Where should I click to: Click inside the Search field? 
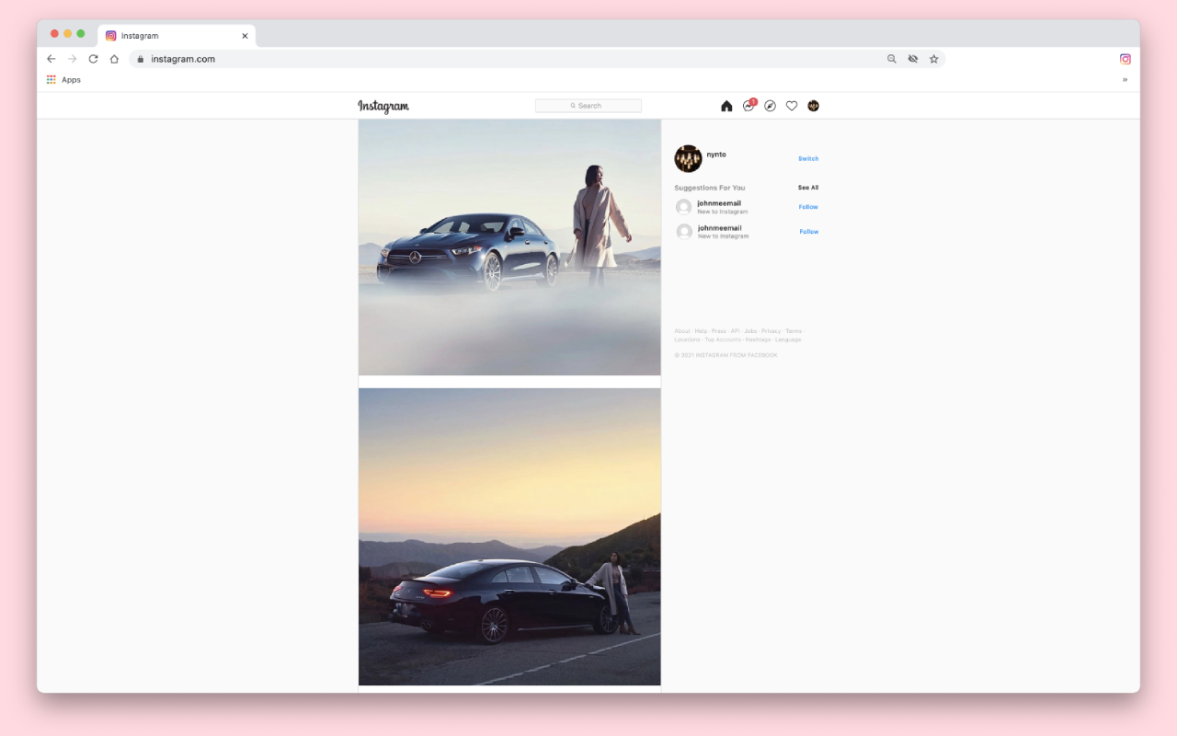[588, 105]
